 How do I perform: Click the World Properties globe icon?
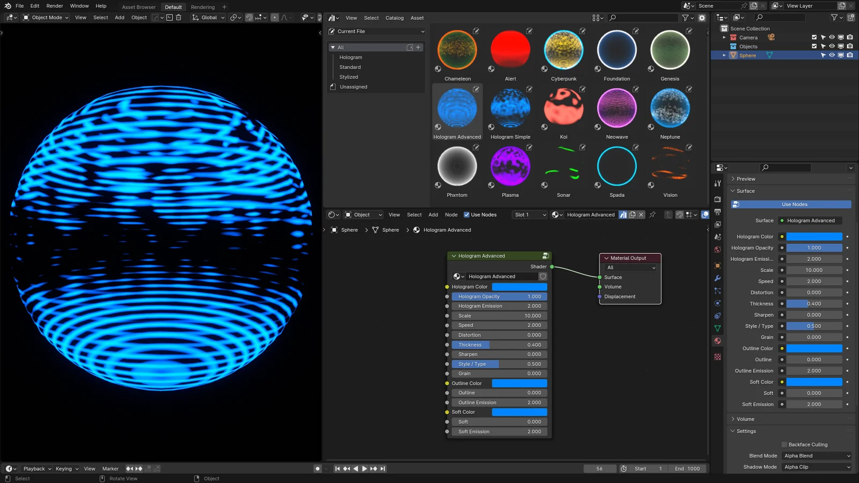click(x=718, y=247)
